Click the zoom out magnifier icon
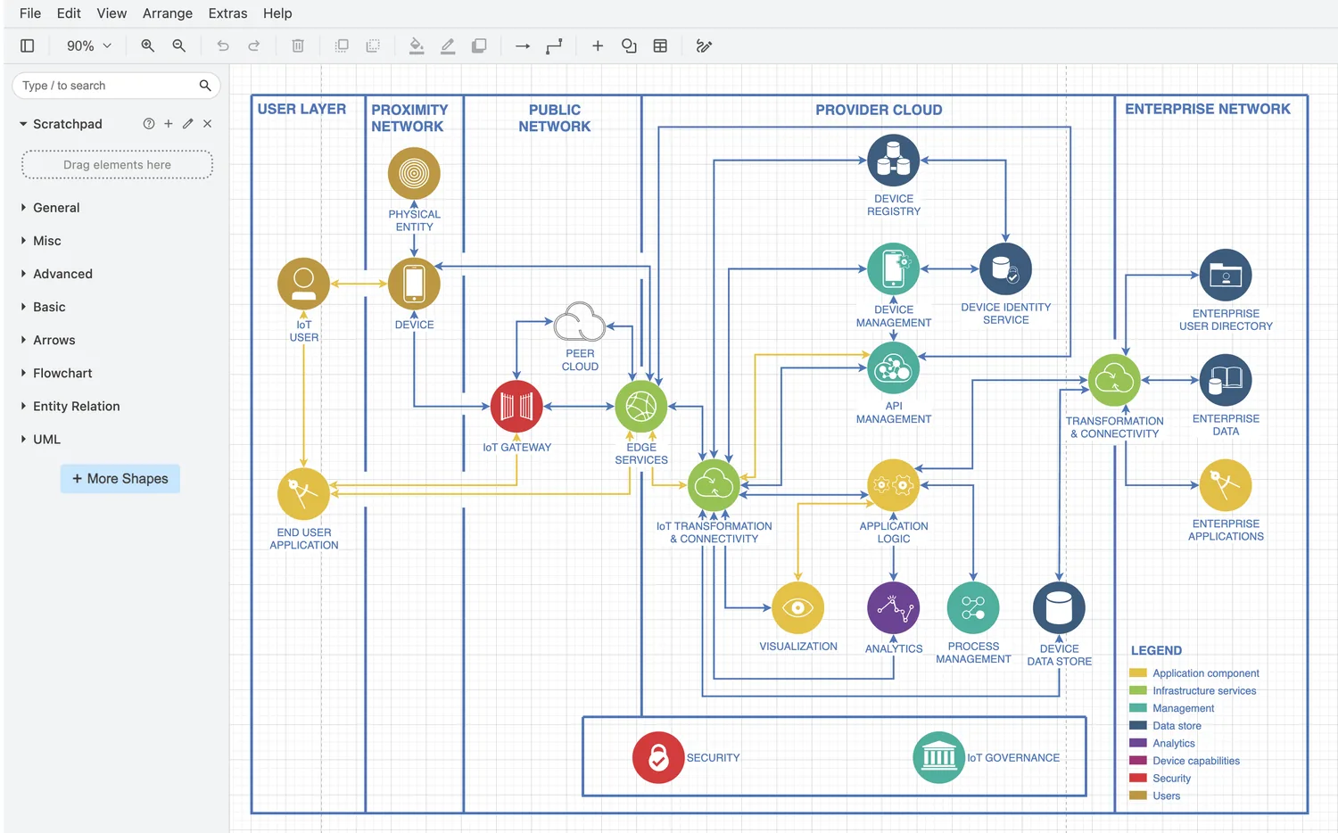 coord(179,45)
